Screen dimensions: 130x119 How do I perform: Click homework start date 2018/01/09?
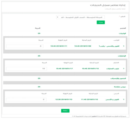tap(83, 46)
